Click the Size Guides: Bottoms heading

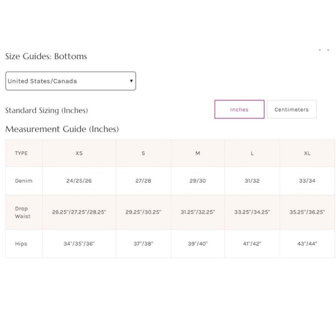tap(46, 56)
